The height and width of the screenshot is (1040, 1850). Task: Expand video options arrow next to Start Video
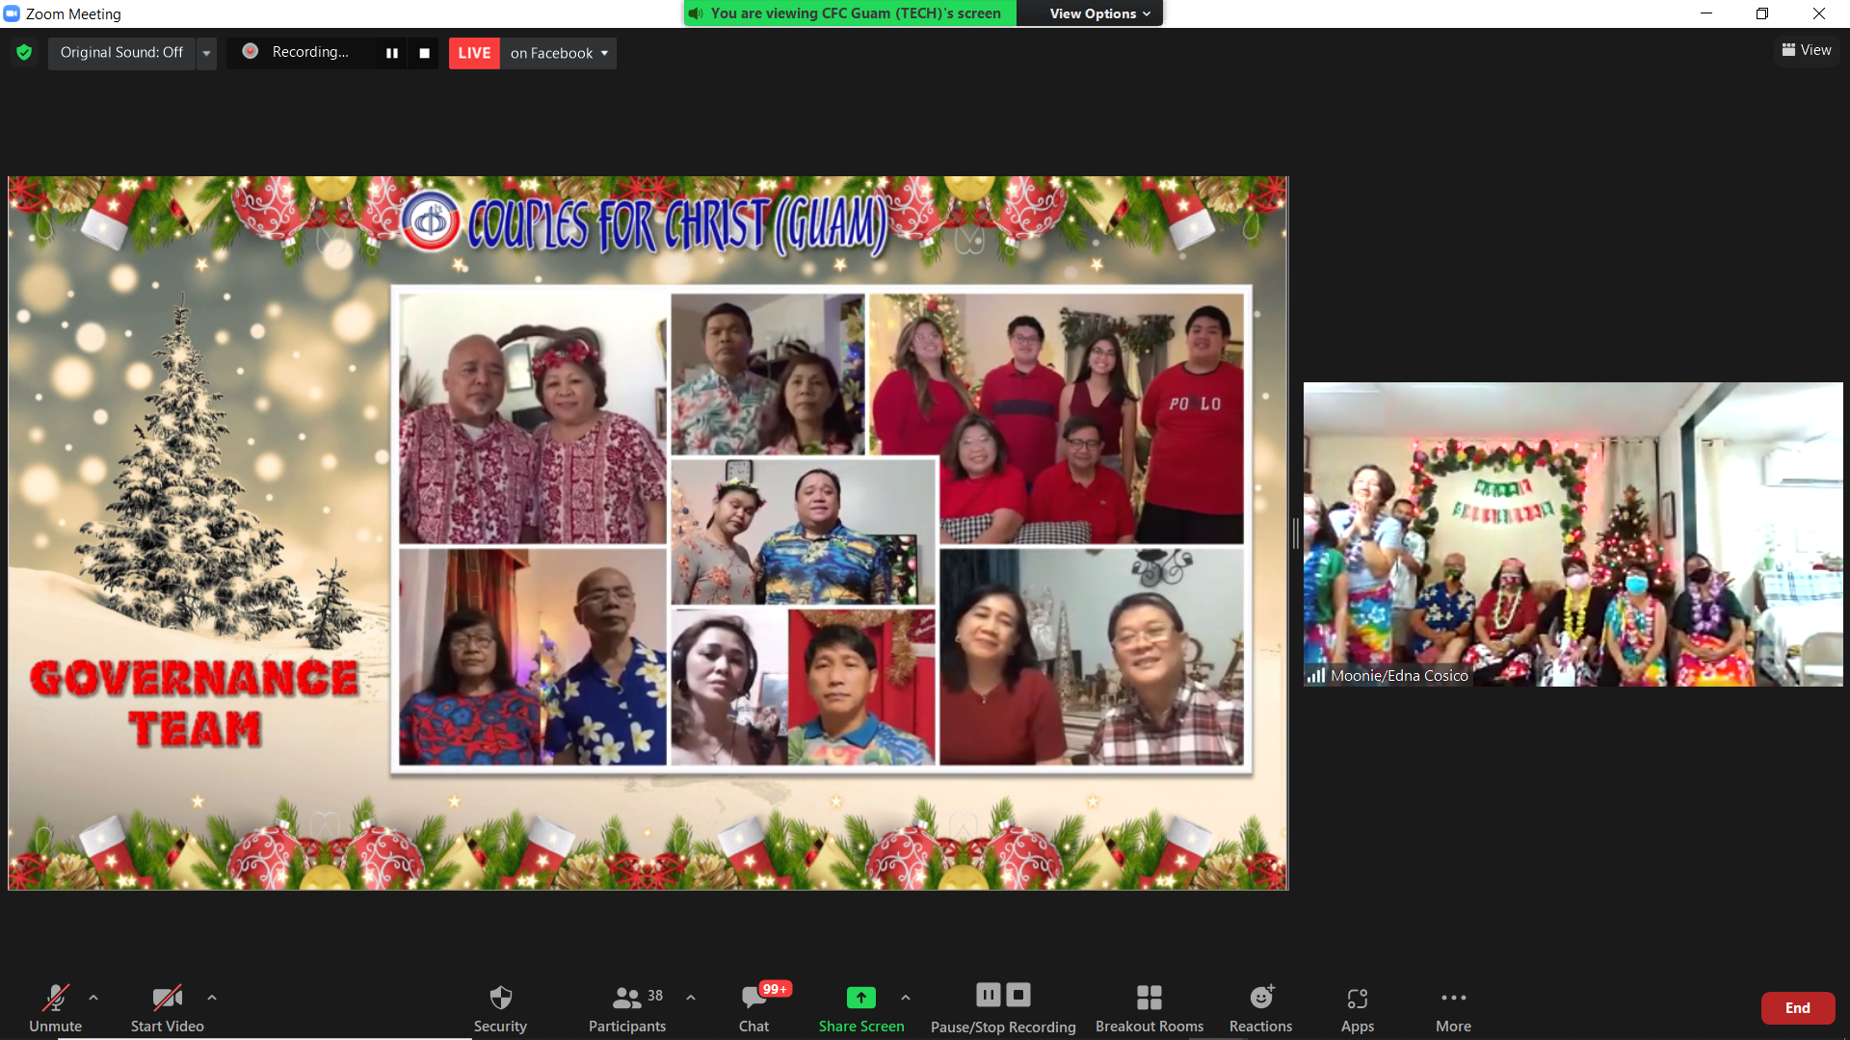pos(212,998)
